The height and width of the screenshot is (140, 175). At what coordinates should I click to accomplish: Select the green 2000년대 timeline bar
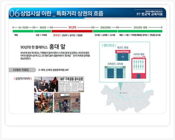click(x=105, y=31)
